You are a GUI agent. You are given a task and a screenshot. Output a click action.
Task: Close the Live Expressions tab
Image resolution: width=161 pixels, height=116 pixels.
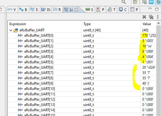point(76,9)
